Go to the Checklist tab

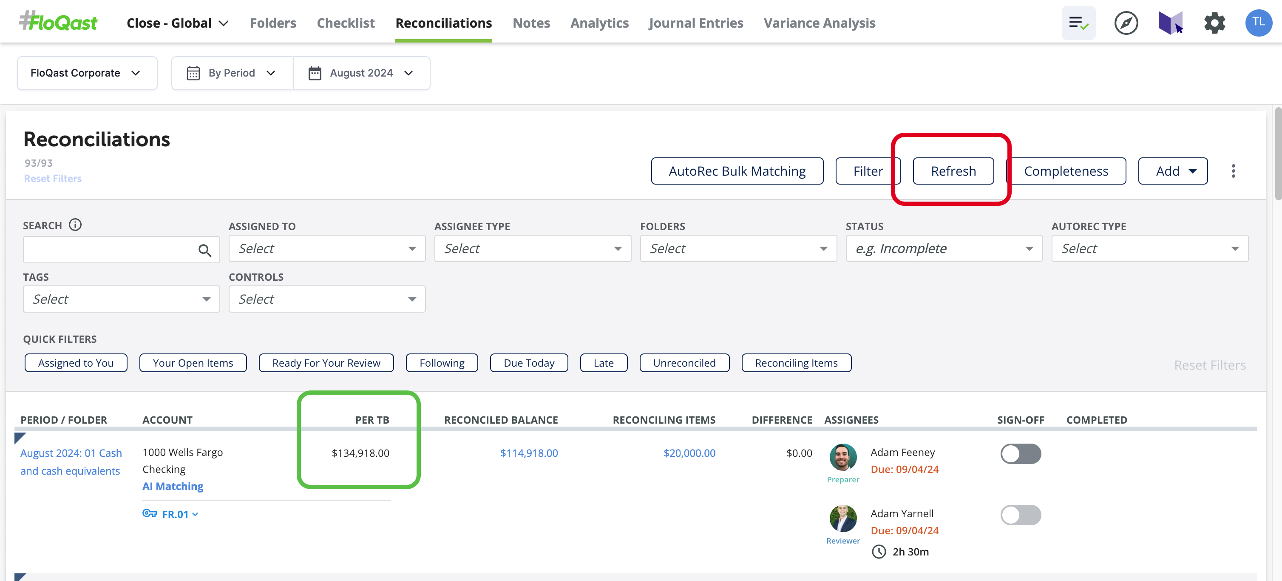[346, 23]
